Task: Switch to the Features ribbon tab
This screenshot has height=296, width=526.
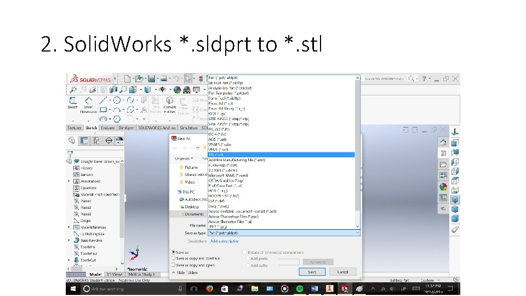Action: (74, 128)
